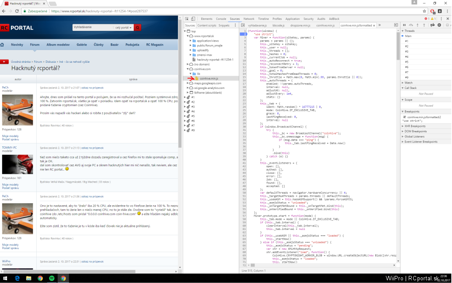This screenshot has height=283, width=452.
Task: Toggle pause on exceptions icon
Action: 439,25
